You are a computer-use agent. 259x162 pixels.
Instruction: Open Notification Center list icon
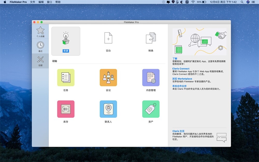pyautogui.click(x=253, y=2)
